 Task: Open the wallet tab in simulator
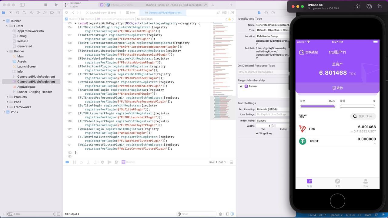[309, 183]
